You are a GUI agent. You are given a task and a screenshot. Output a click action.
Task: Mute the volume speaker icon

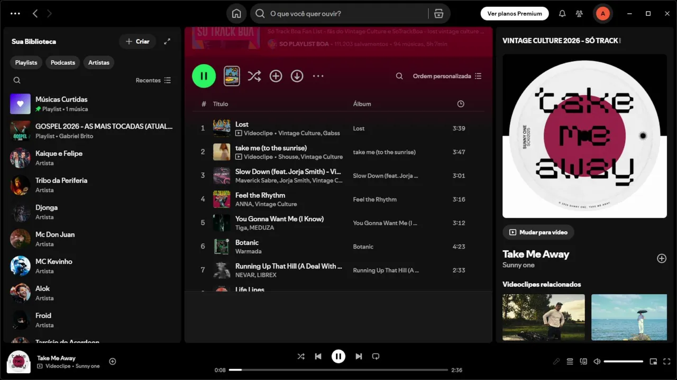597,362
